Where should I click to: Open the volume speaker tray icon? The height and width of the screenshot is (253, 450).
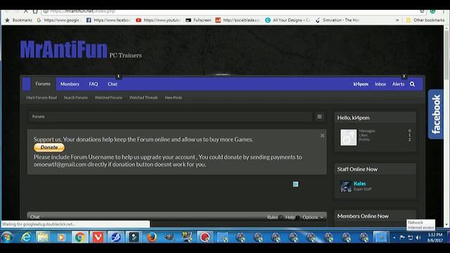point(418,238)
